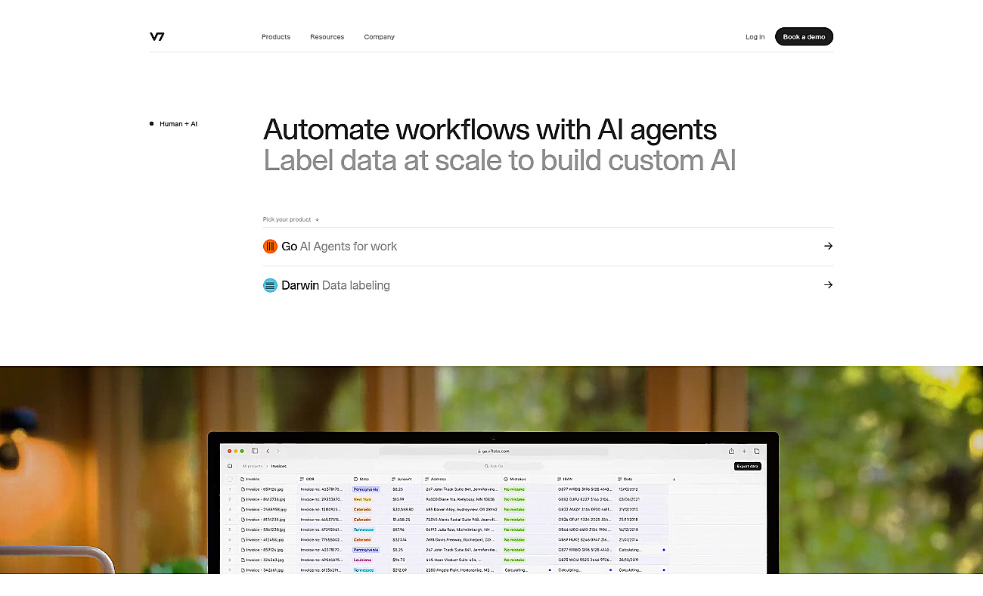Click the State column header
Image resolution: width=983 pixels, height=596 pixels.
(361, 480)
